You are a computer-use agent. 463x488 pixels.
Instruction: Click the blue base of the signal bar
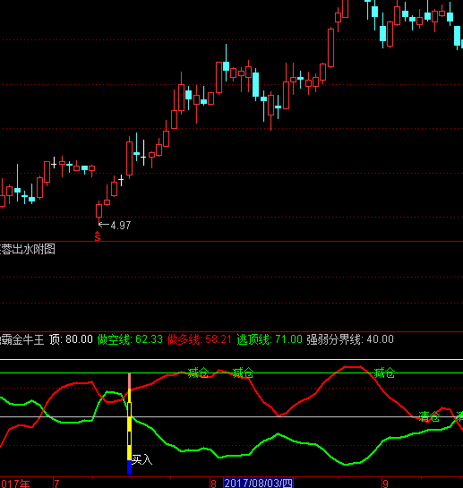tap(130, 467)
